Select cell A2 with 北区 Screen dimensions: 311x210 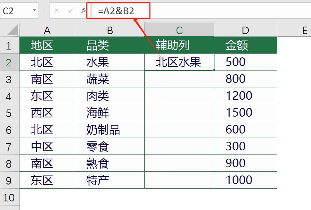(x=47, y=62)
